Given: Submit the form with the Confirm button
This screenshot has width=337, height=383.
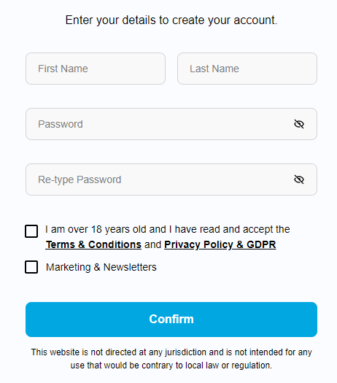Looking at the screenshot, I should [171, 320].
